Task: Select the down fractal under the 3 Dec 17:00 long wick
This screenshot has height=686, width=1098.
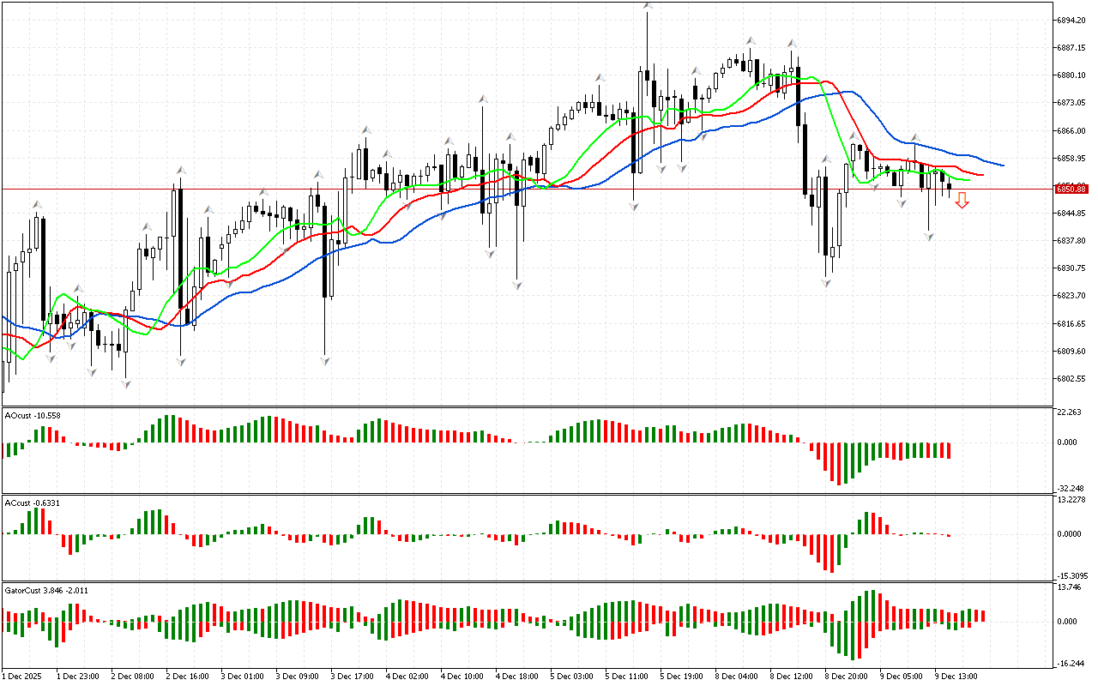Action: 325,361
